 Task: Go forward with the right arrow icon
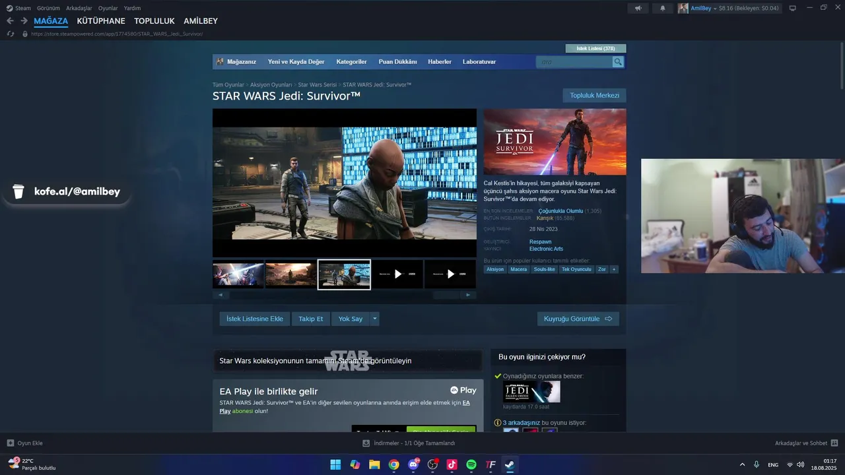(24, 21)
